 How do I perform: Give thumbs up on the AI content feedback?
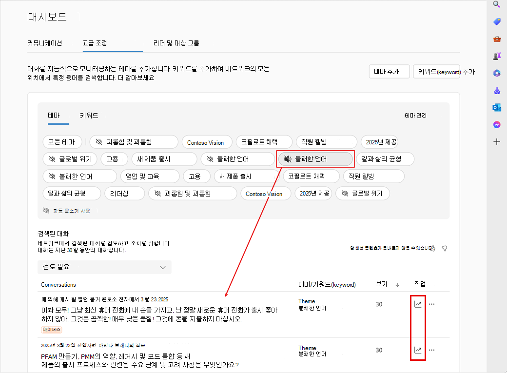433,248
